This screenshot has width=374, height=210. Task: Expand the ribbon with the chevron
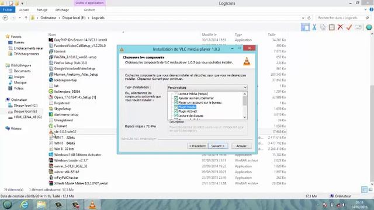tap(365, 9)
